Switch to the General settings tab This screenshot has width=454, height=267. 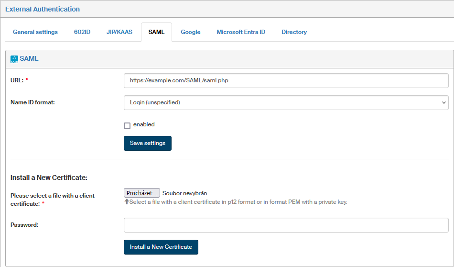(x=35, y=32)
